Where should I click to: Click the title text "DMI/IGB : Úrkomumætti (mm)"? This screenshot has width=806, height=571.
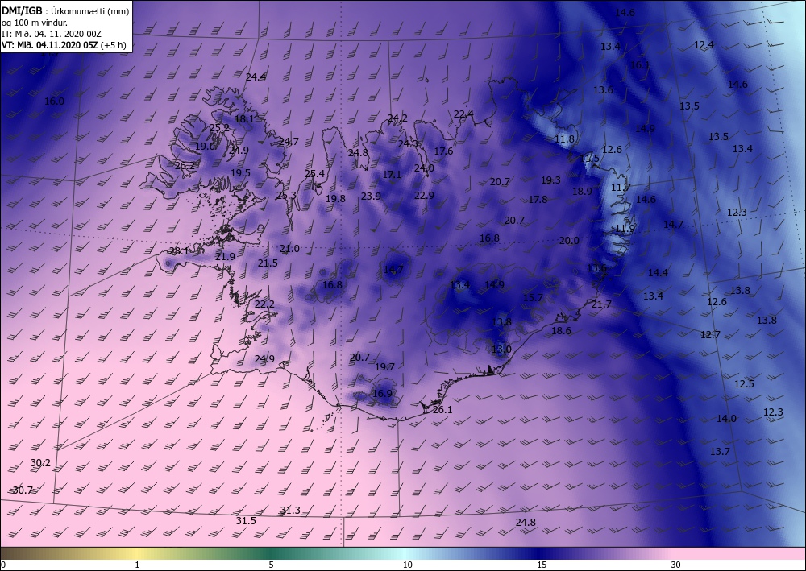[x=65, y=10]
